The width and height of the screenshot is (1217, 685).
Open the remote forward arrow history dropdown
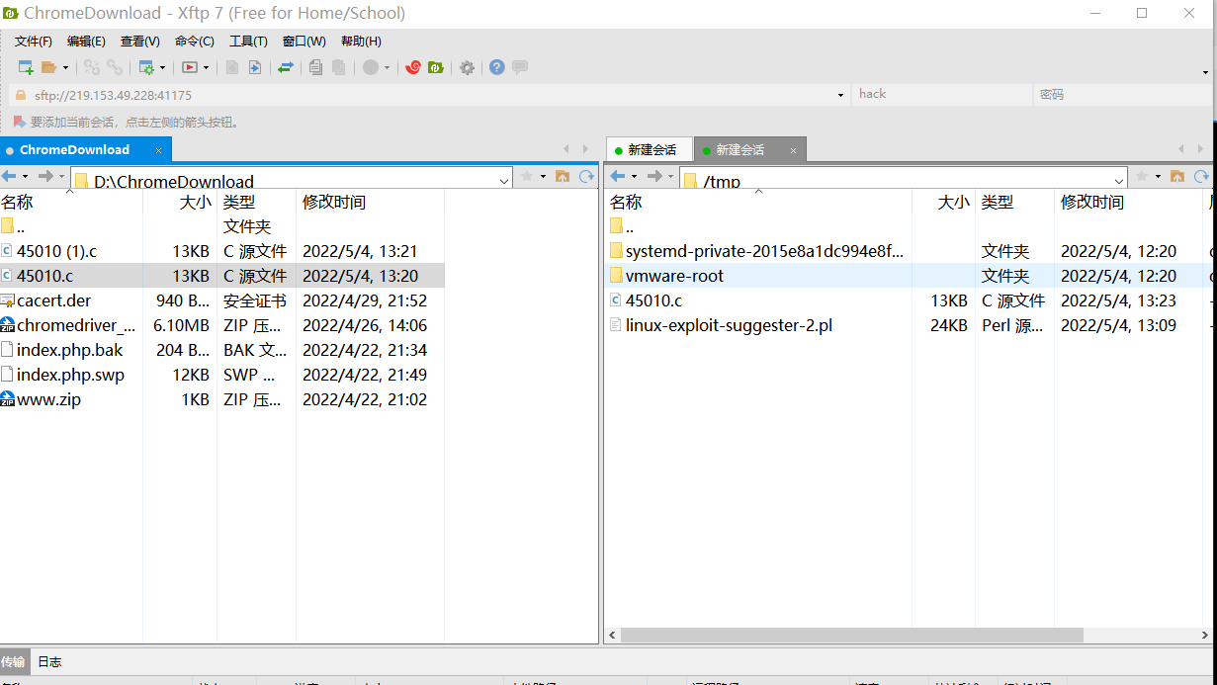(671, 177)
